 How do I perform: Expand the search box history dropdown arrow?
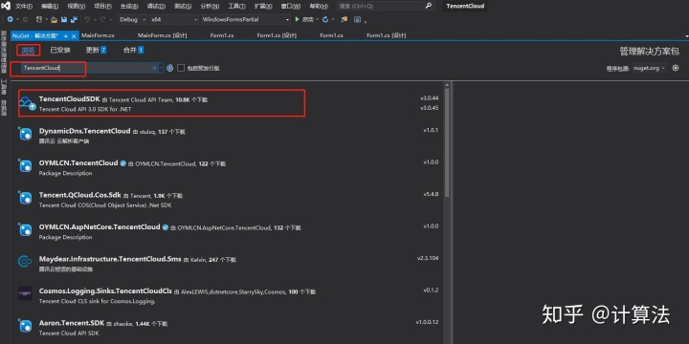161,68
